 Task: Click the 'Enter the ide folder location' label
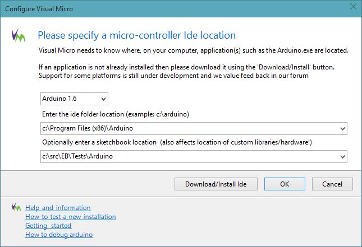[x=114, y=114]
